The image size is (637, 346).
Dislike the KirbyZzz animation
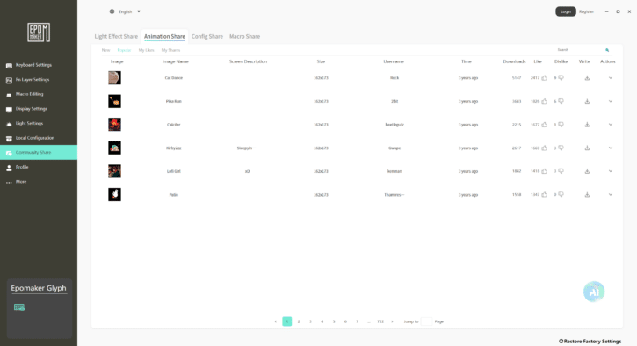[561, 148]
